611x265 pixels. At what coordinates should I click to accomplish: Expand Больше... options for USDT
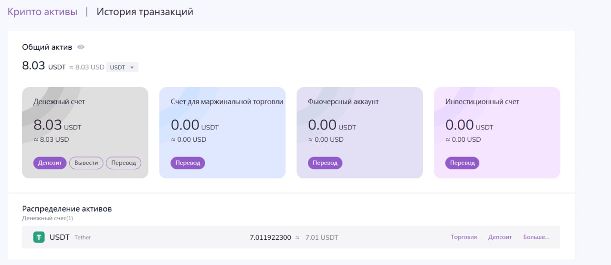point(536,237)
